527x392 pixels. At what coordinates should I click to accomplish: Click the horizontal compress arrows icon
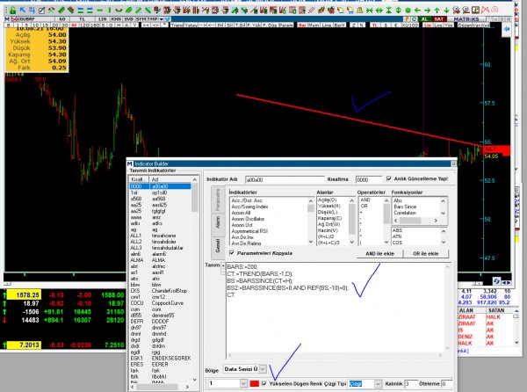click(370, 10)
